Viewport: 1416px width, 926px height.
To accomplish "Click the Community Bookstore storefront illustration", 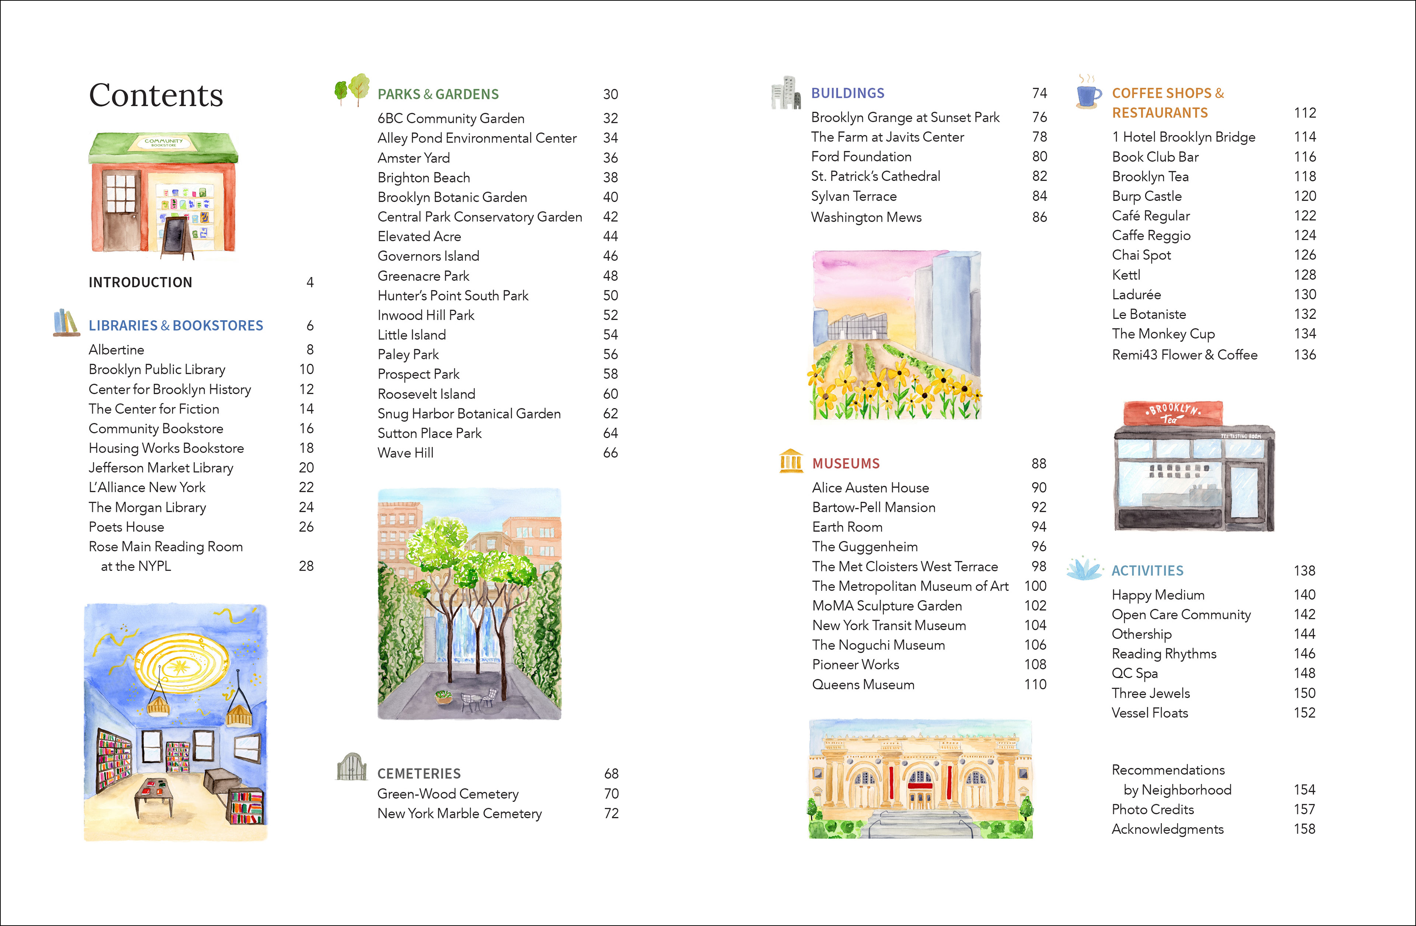I will click(x=164, y=195).
